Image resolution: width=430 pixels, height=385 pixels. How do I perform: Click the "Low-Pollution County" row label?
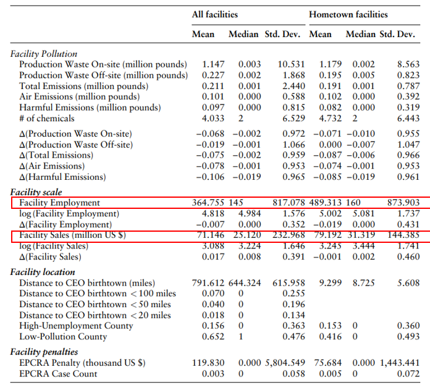click(63, 336)
